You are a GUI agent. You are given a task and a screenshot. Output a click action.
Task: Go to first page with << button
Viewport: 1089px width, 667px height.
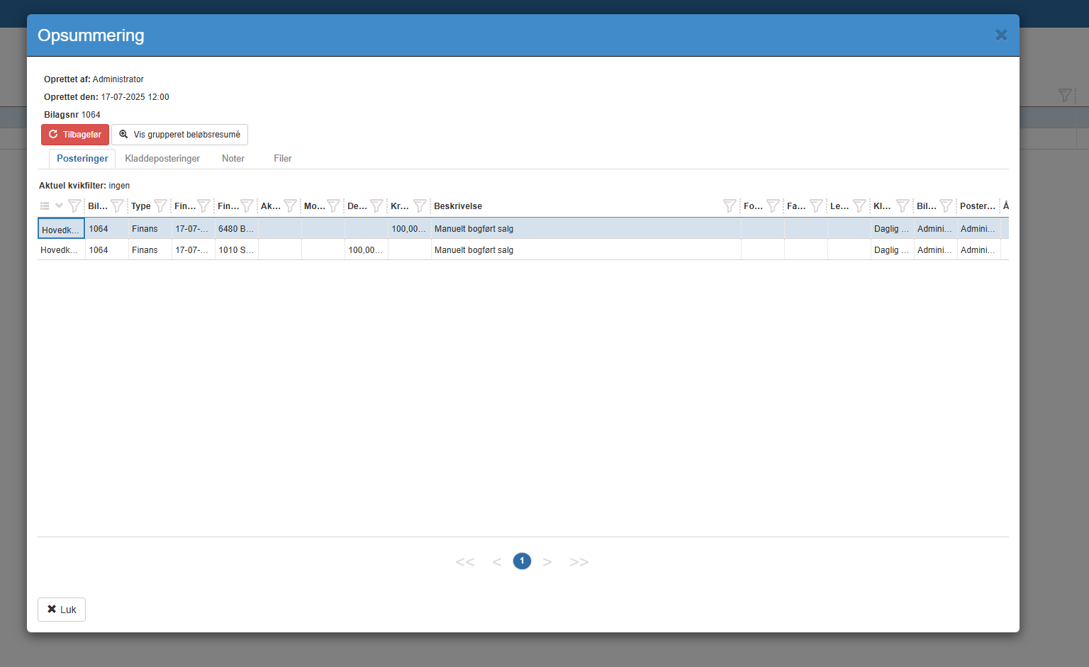465,562
